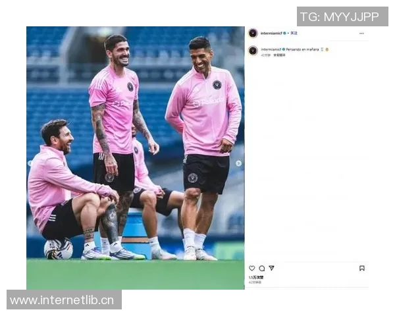
Task: Share the post using paper plane icon
Action: click(x=271, y=268)
